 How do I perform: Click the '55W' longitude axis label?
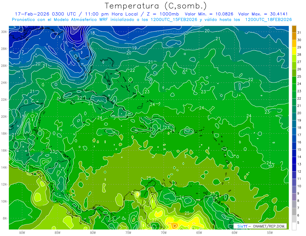(x=270, y=233)
